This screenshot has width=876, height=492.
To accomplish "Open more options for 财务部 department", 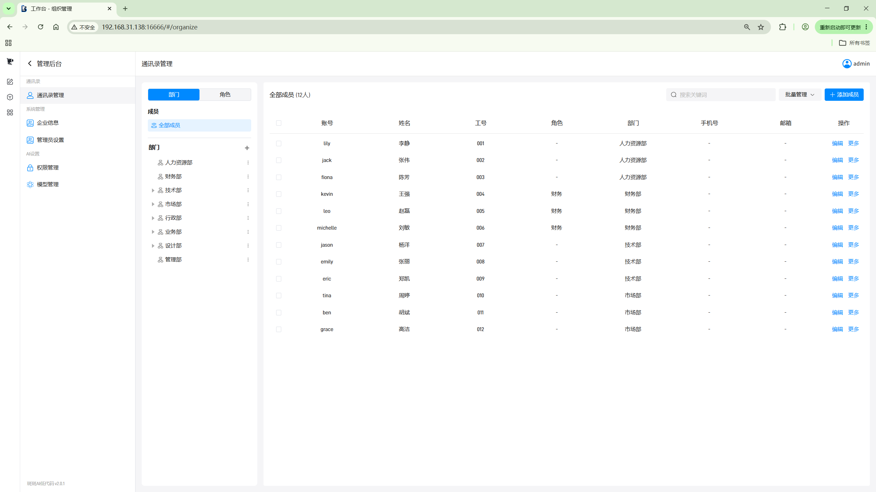I will click(248, 177).
